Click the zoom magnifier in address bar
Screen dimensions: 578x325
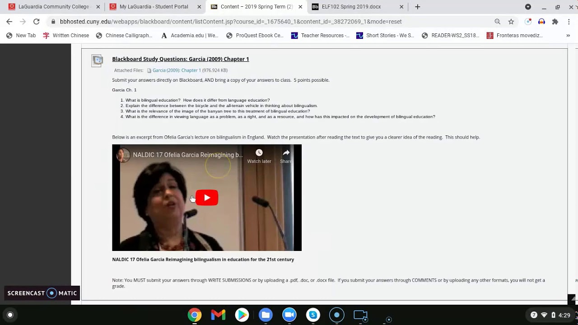(x=497, y=22)
